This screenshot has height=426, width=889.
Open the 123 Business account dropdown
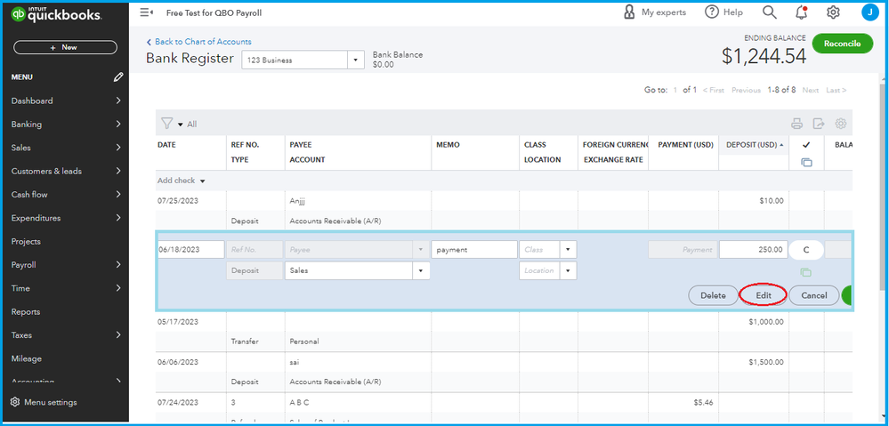click(x=356, y=60)
